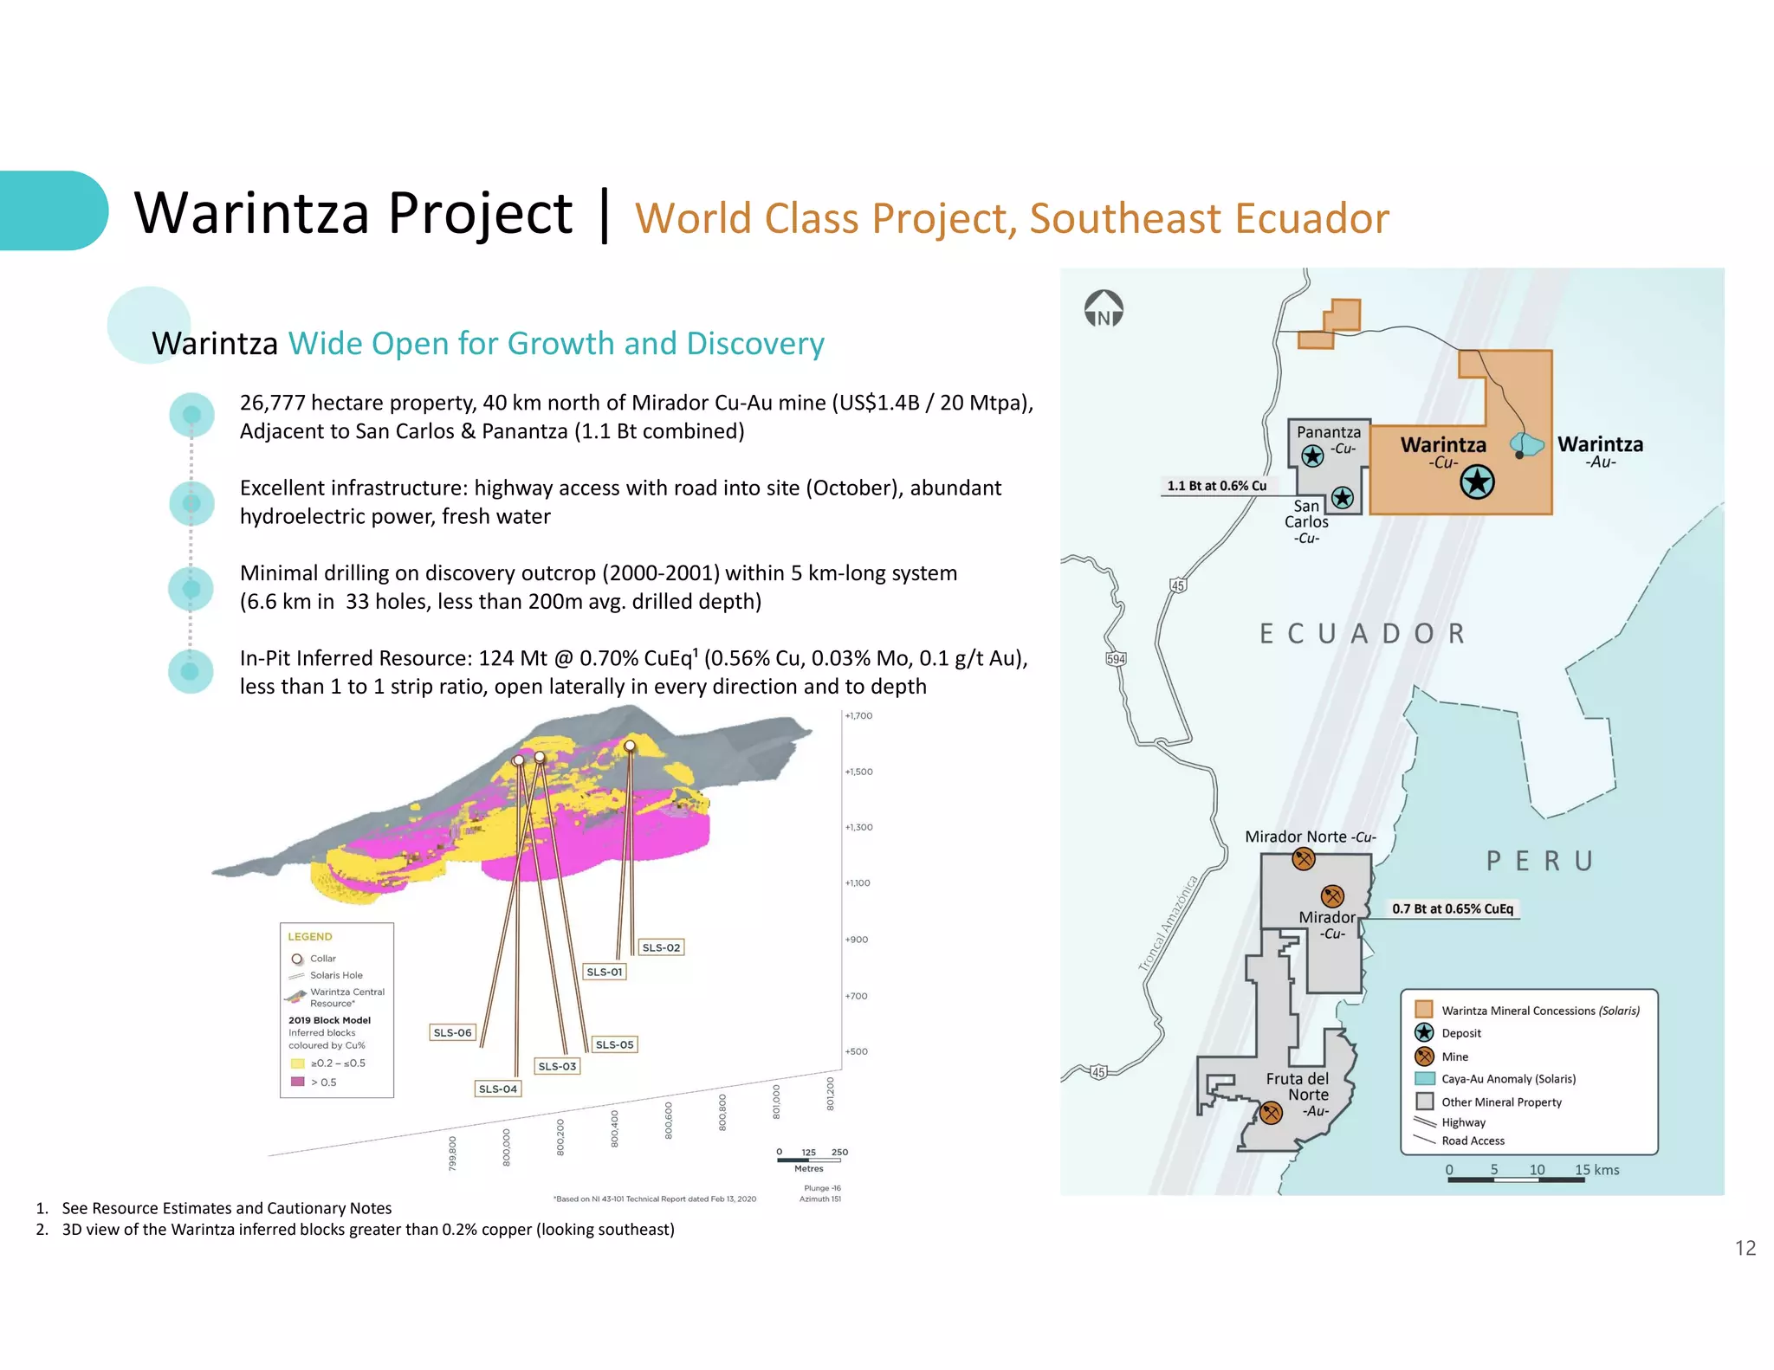The height and width of the screenshot is (1370, 1774).
Task: Click the 'PERU' country label on map
Action: pyautogui.click(x=1539, y=861)
